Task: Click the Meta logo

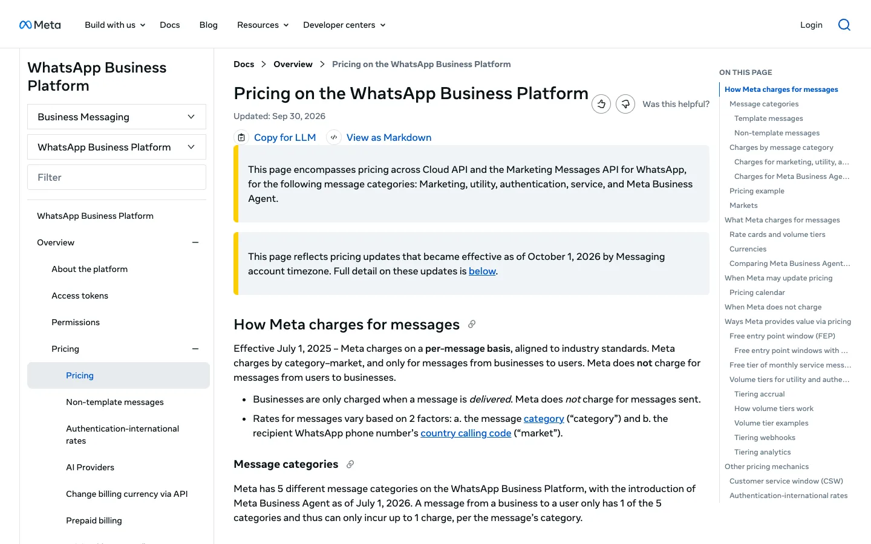Action: coord(40,25)
